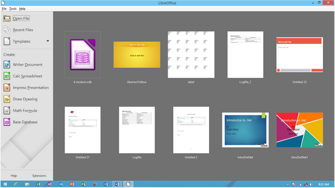Open Excel from the taskbar
This screenshot has height=188, width=335.
(x=39, y=184)
